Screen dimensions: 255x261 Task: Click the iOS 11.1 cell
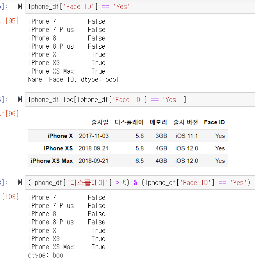click(x=187, y=136)
